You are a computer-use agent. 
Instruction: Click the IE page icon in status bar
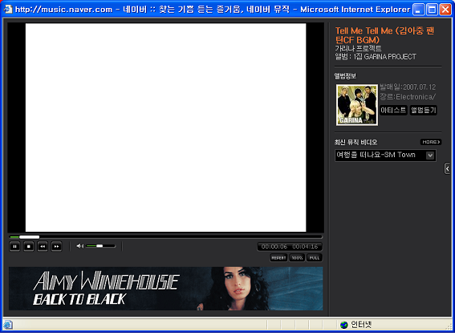coord(8,325)
